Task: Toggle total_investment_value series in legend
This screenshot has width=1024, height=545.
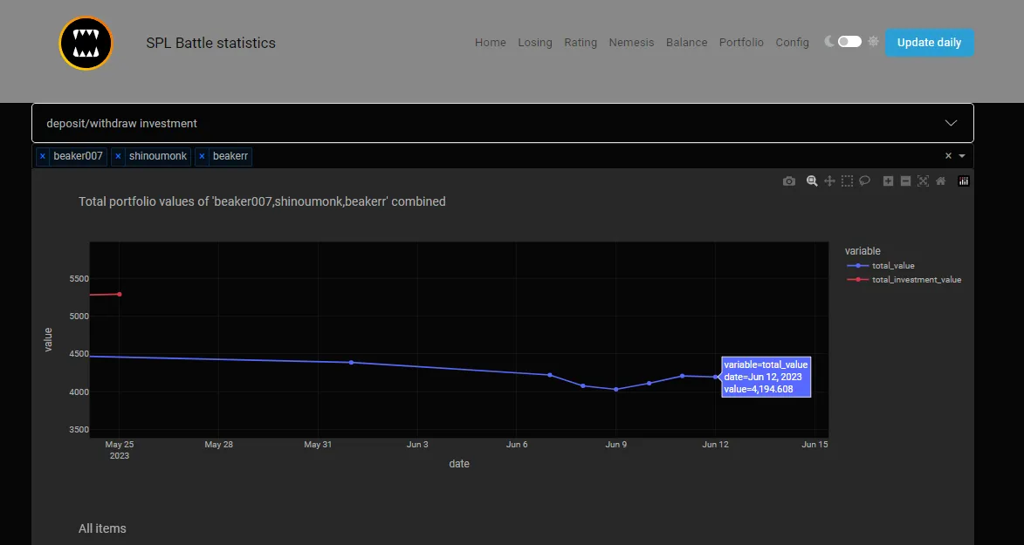Action: tap(904, 279)
